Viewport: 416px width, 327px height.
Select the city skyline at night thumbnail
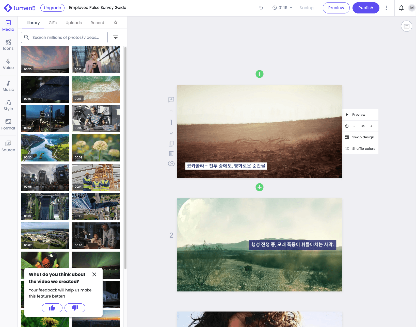45,119
